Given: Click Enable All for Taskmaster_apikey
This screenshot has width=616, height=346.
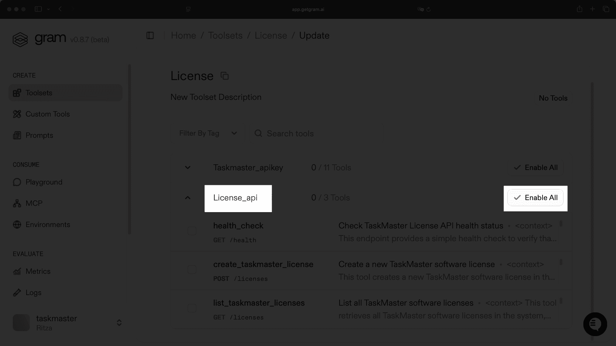Looking at the screenshot, I should (535, 167).
